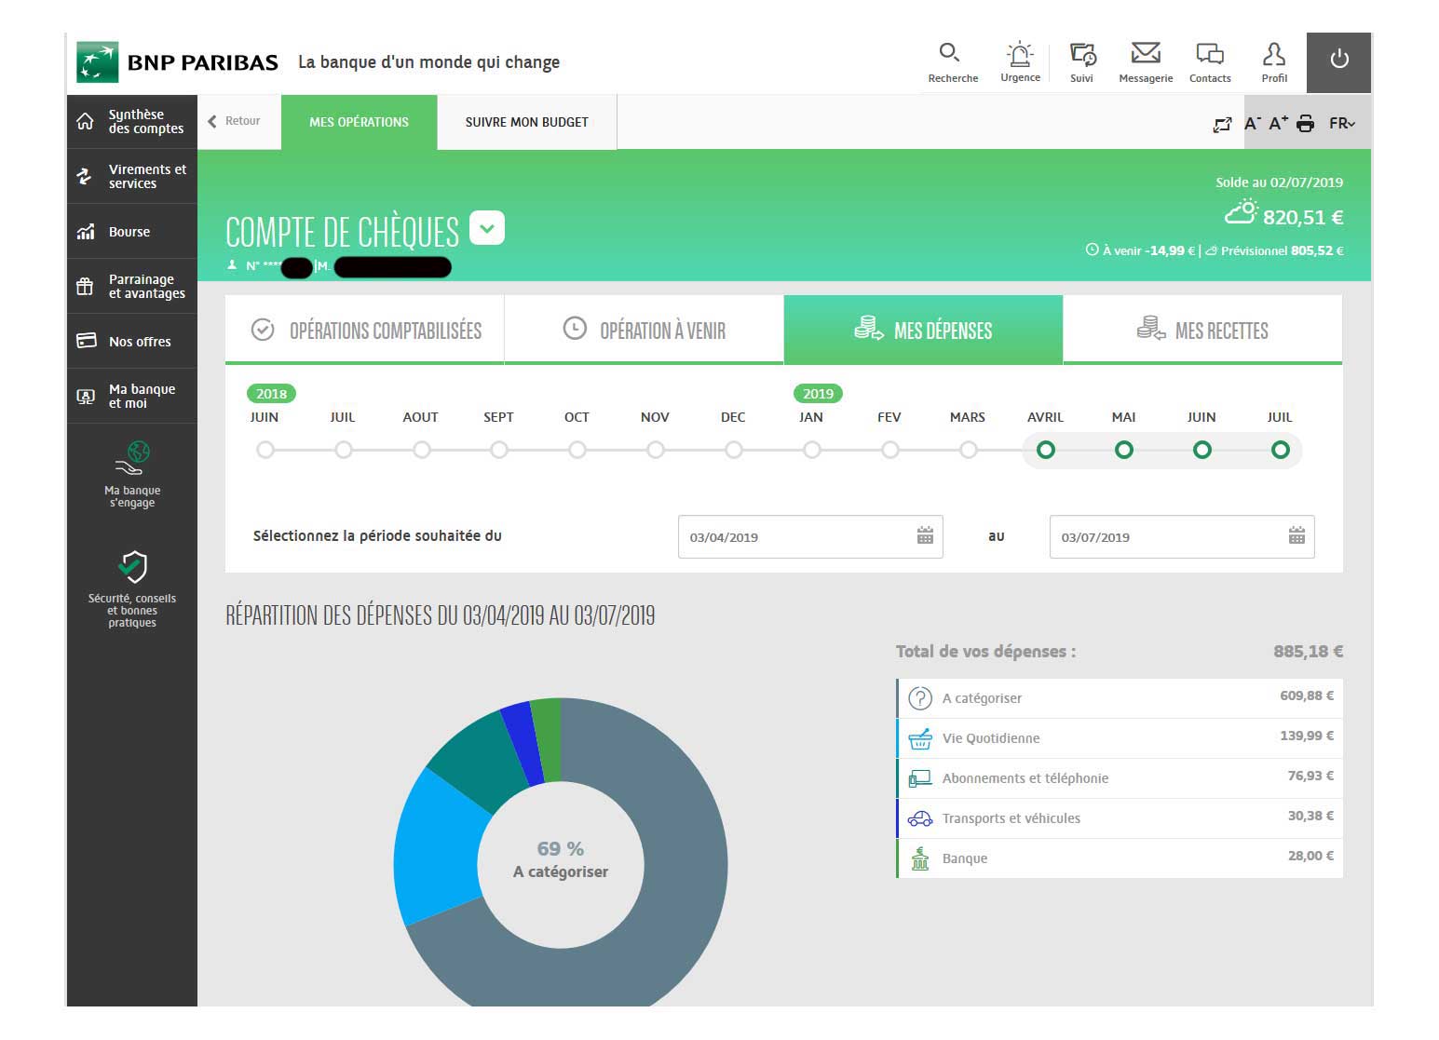This screenshot has width=1439, height=1040.
Task: Click the light blue chart segment
Action: 436,847
